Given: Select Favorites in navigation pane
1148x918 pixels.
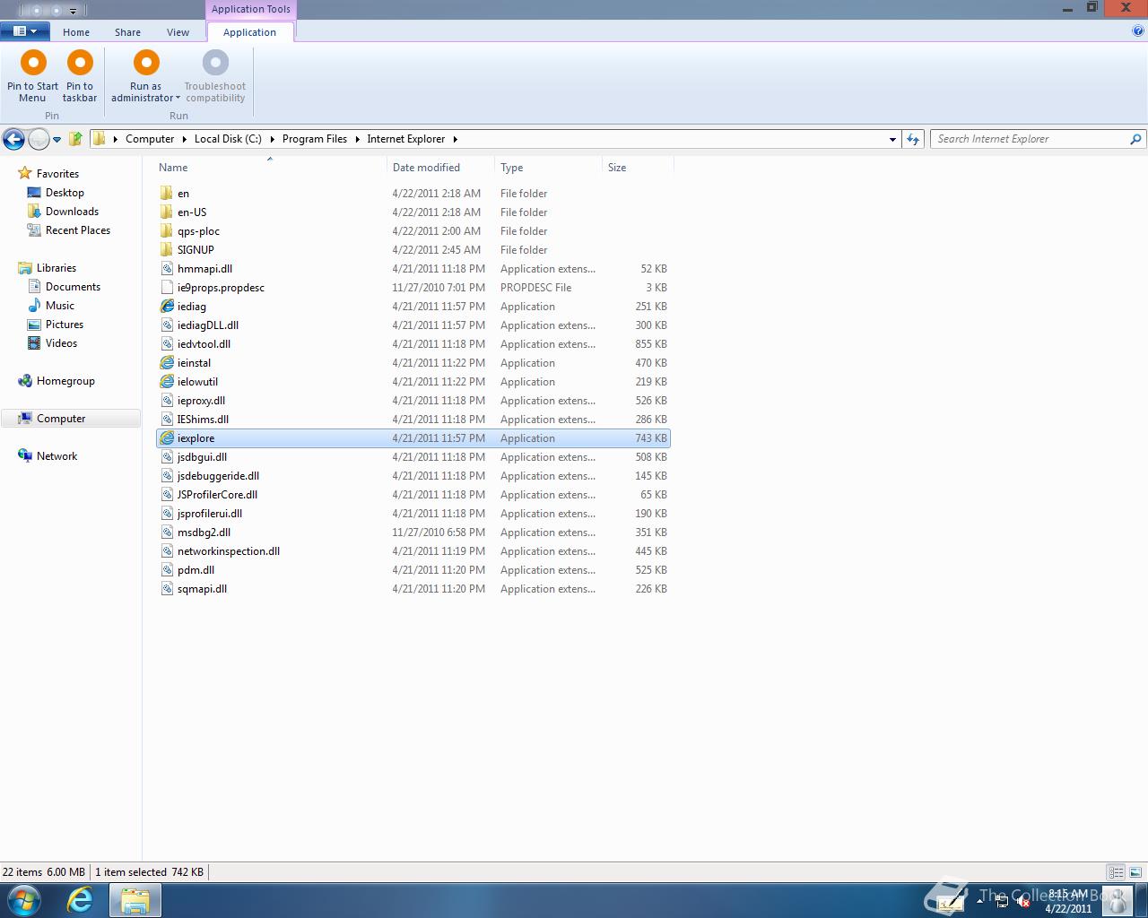Looking at the screenshot, I should [x=57, y=174].
